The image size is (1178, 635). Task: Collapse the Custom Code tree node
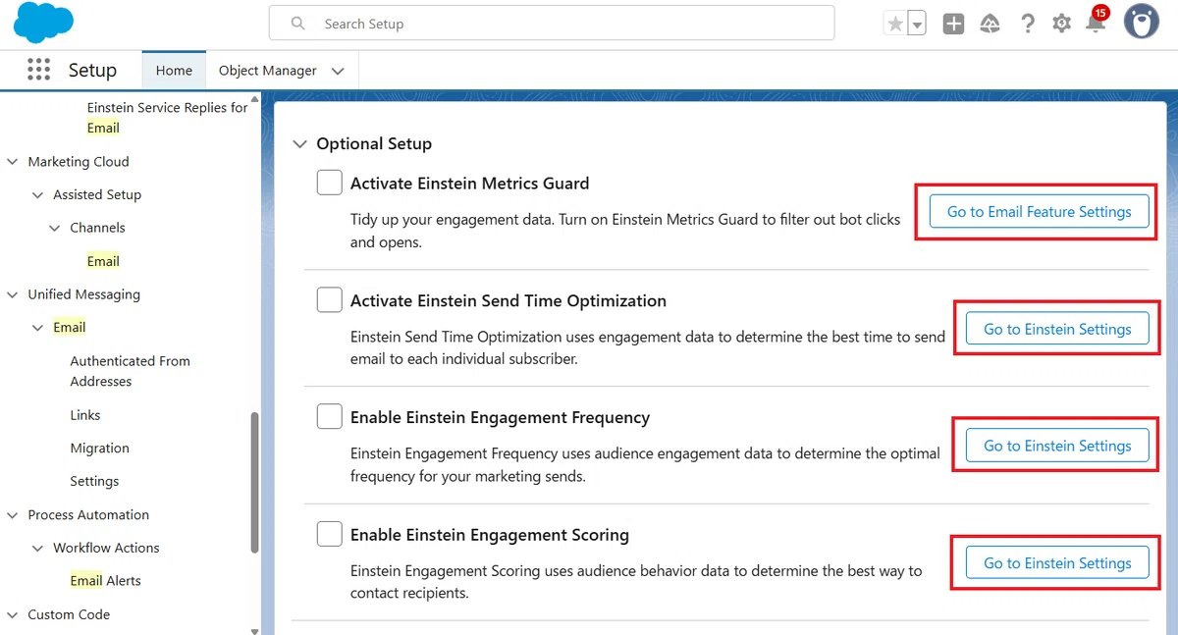pyautogui.click(x=13, y=615)
